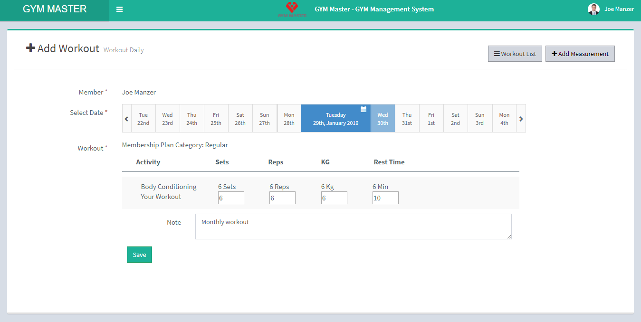
Task: Click the Rest Time input field
Action: pyautogui.click(x=385, y=198)
